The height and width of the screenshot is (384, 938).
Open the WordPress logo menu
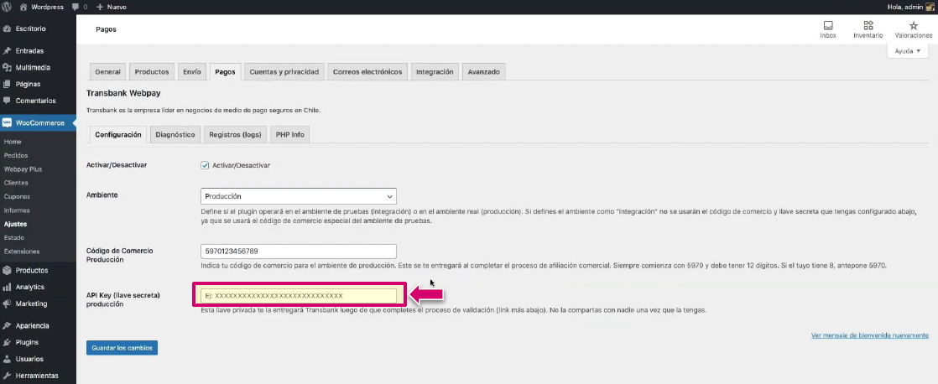(x=7, y=7)
